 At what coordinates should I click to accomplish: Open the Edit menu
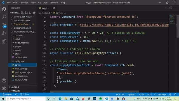tap(15, 3)
